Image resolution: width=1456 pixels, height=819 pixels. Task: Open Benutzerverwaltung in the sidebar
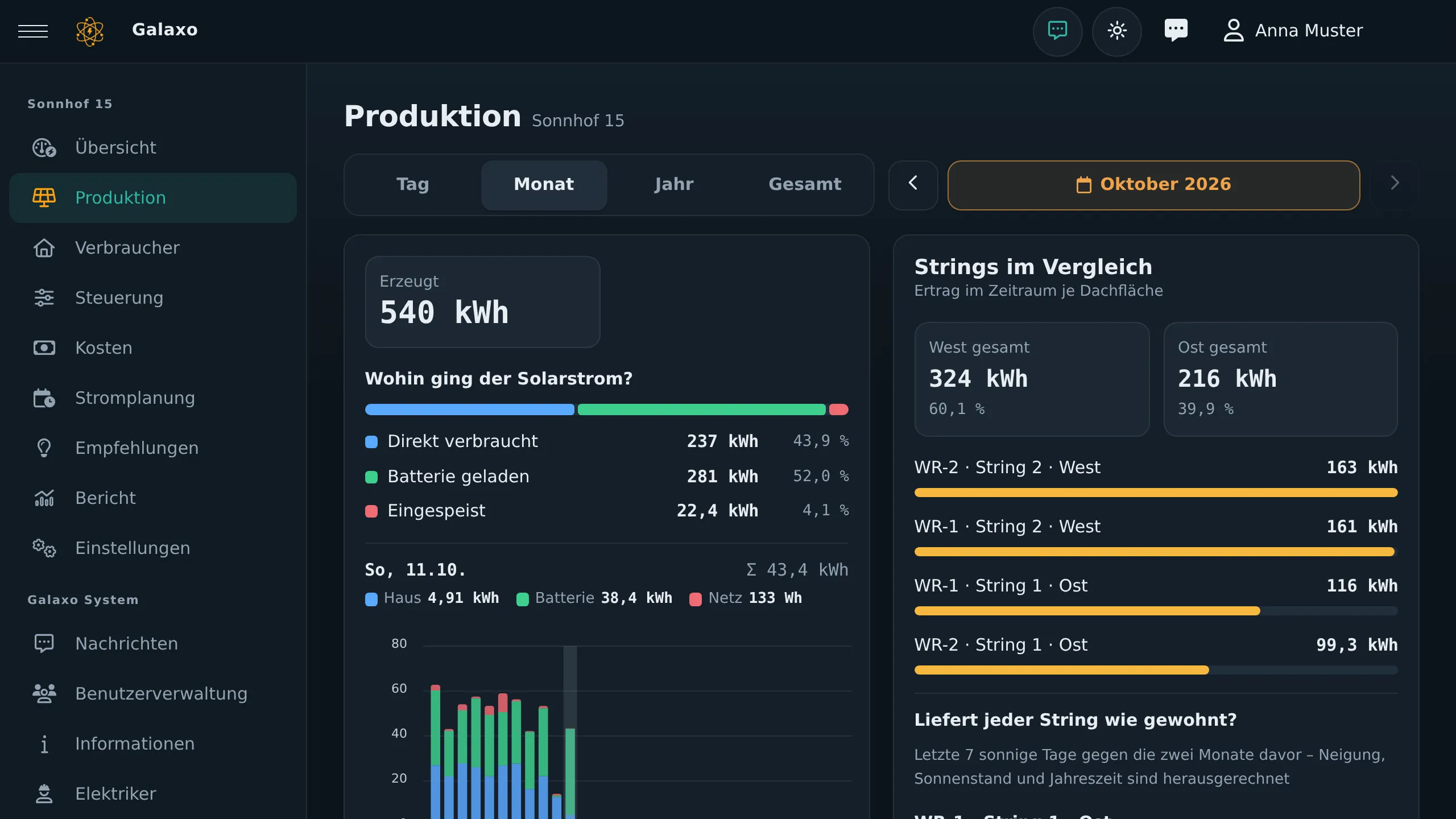[x=153, y=694]
